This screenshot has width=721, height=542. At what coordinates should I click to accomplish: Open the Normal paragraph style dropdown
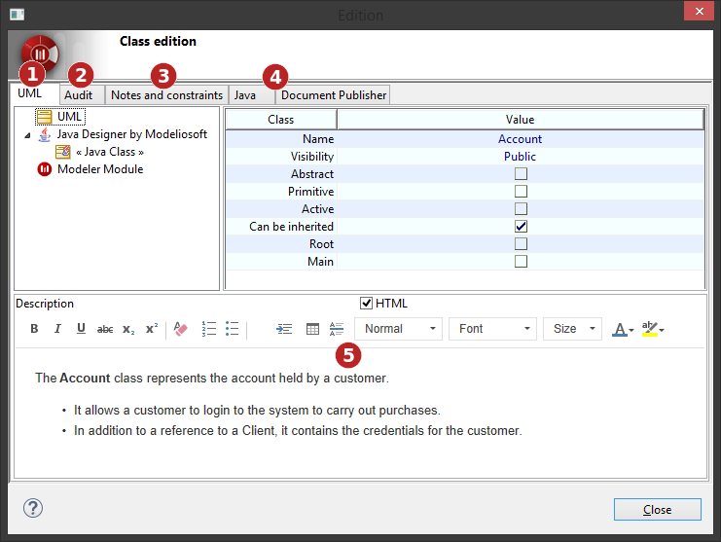398,329
